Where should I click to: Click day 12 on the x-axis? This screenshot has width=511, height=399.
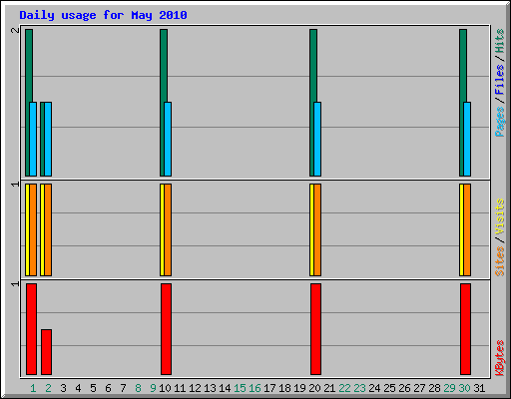[195, 388]
